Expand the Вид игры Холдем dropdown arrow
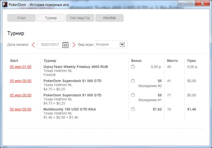This screenshot has height=148, width=212. point(122,44)
